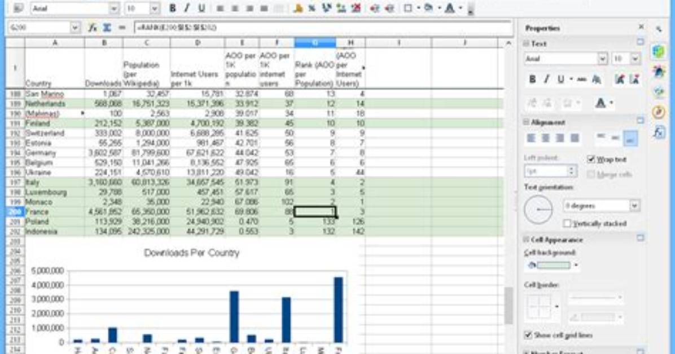Close the Properties sidebar deck

(641, 27)
